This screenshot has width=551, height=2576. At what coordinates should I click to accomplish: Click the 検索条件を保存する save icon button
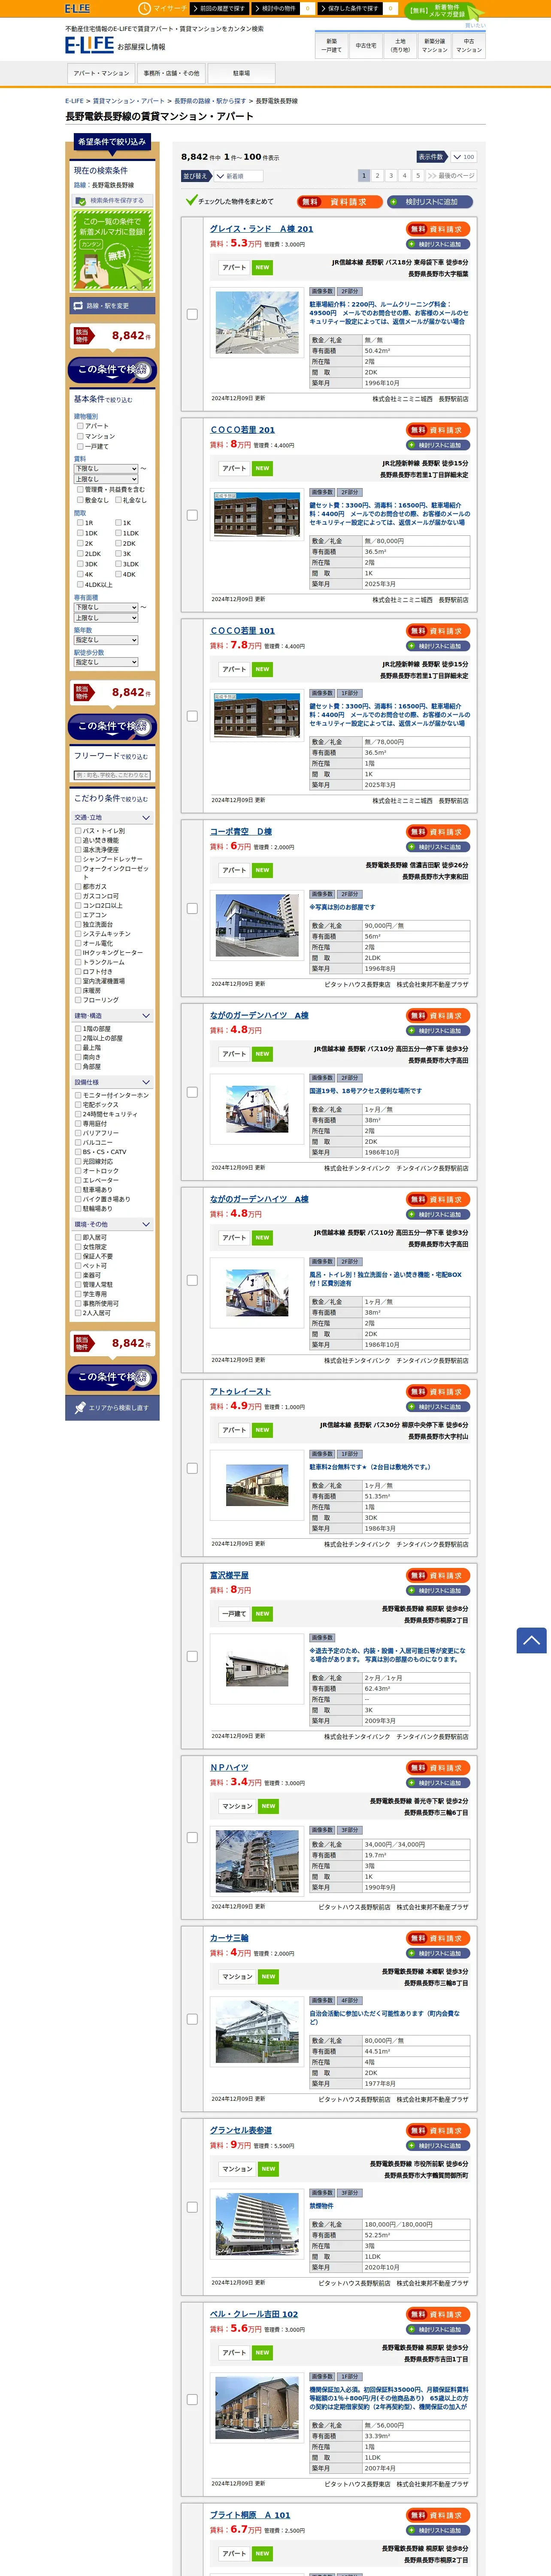tap(112, 200)
